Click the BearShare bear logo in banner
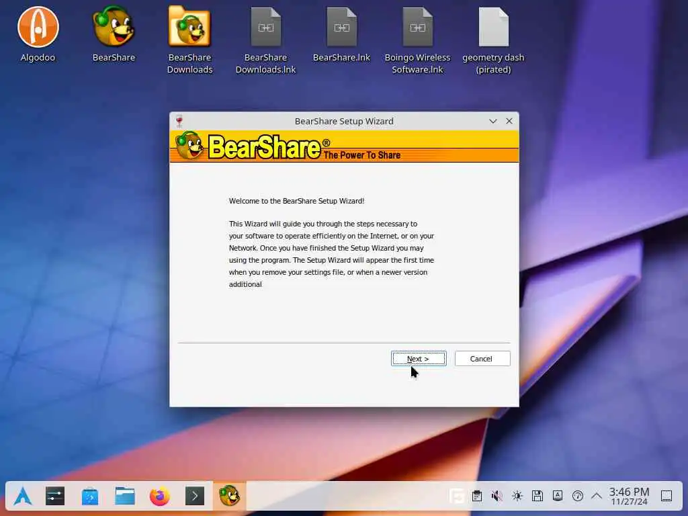The image size is (688, 516). click(189, 146)
